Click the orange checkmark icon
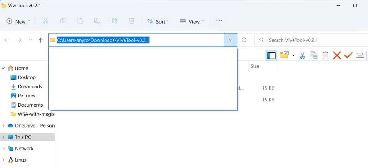This screenshot has height=168, width=368. coord(348,55)
